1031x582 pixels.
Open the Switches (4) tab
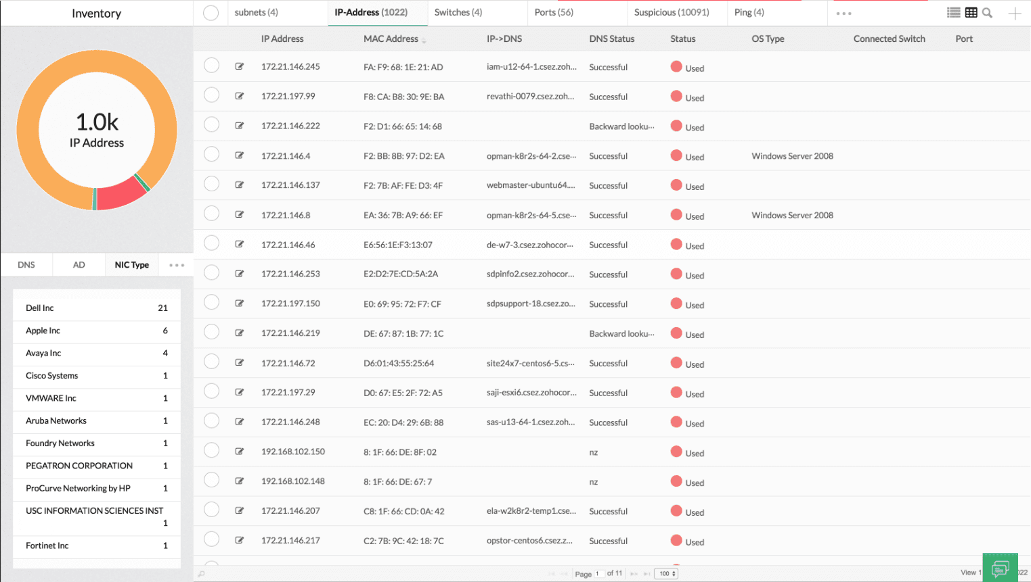click(458, 13)
